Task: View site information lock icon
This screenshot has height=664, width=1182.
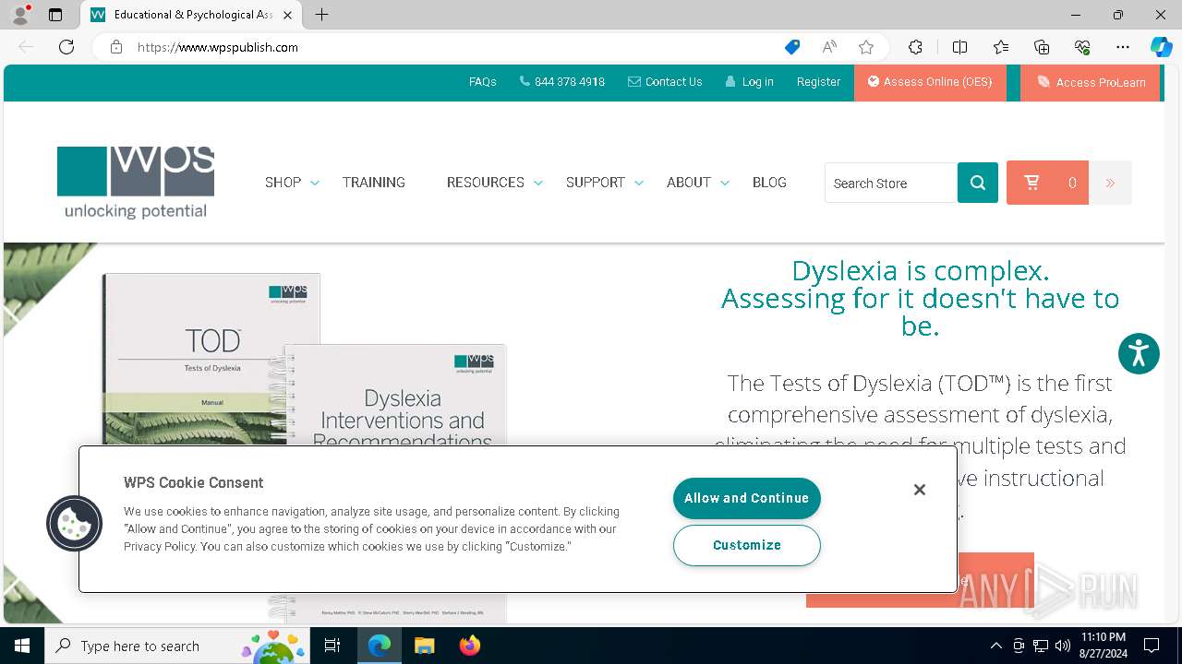Action: click(116, 47)
